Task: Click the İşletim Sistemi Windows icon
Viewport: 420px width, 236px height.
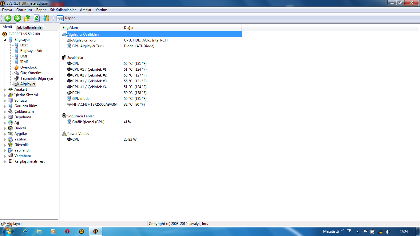Action: tap(10, 95)
